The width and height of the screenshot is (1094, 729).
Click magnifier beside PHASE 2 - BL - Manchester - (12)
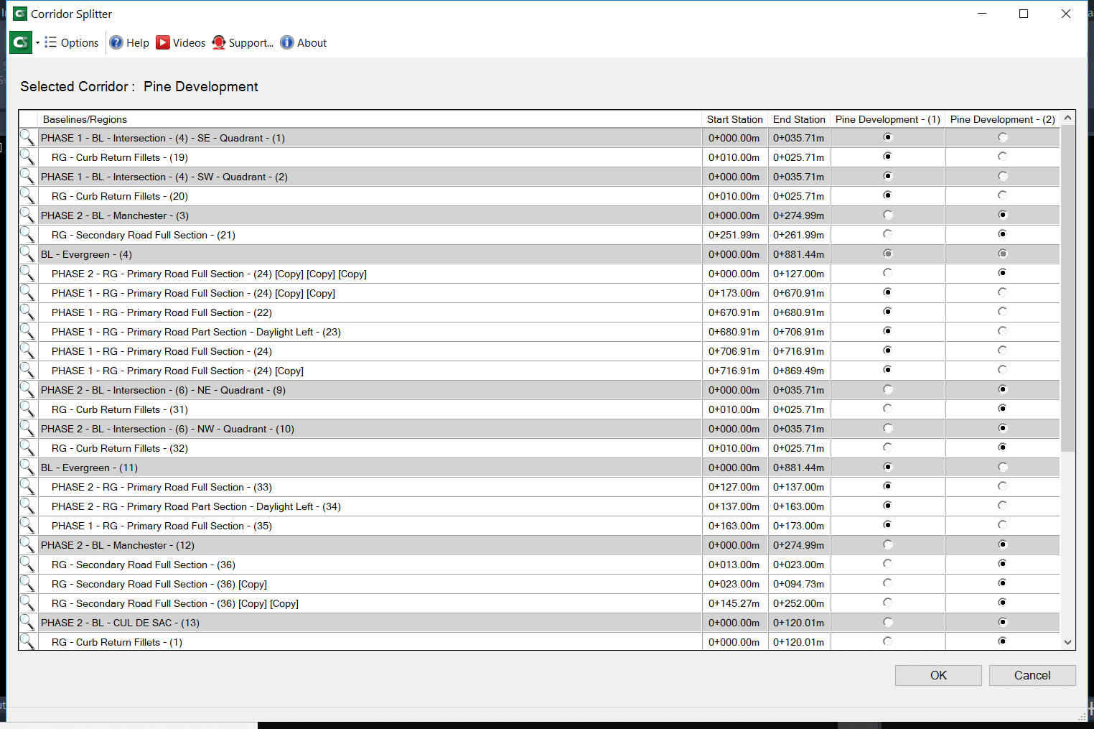[x=27, y=544]
